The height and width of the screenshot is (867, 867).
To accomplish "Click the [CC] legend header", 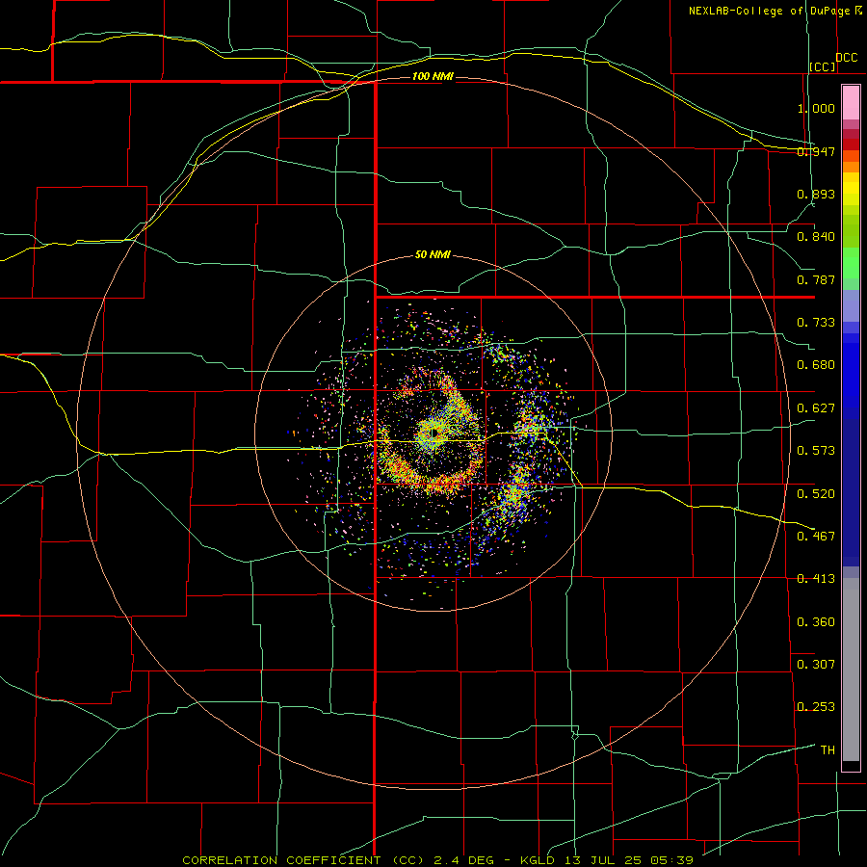I will point(823,66).
